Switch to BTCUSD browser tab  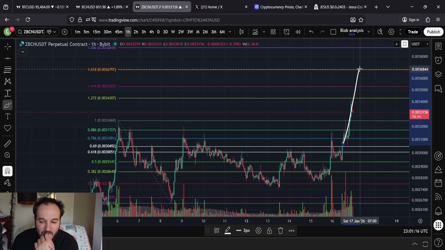click(x=42, y=7)
